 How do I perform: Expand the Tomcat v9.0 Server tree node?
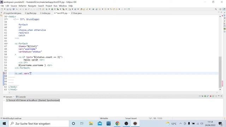(x=4, y=100)
